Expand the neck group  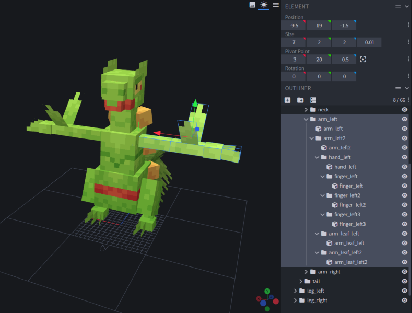pyautogui.click(x=306, y=109)
